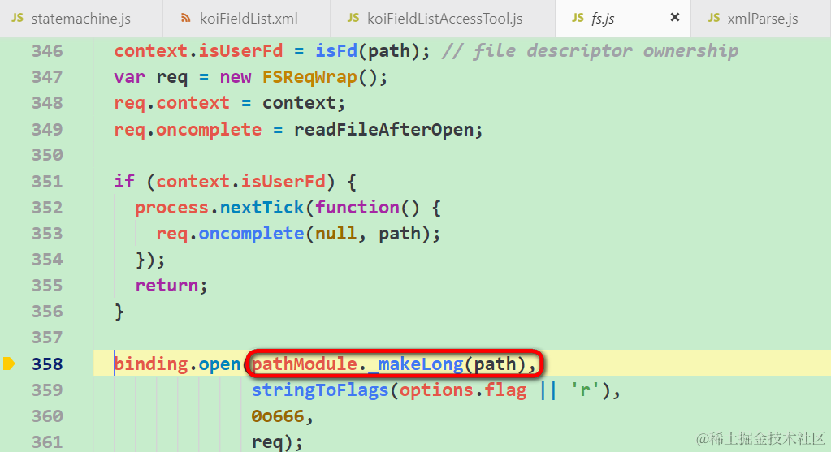This screenshot has width=831, height=452.
Task: Click line number 354 in the gutter
Action: coord(47,260)
